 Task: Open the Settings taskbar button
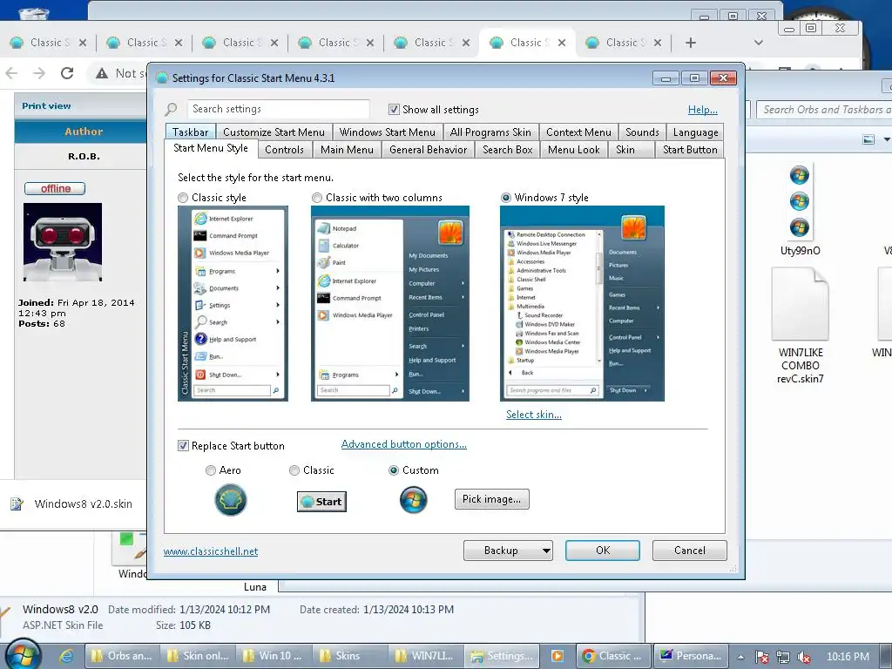coord(502,656)
